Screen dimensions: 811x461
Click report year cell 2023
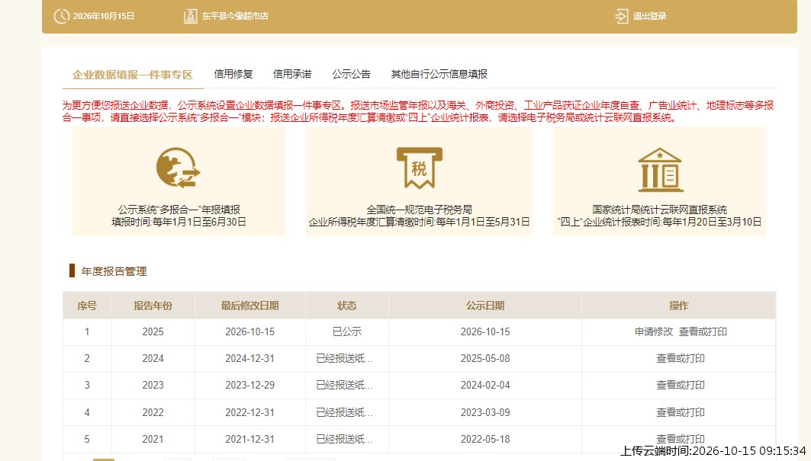(153, 386)
